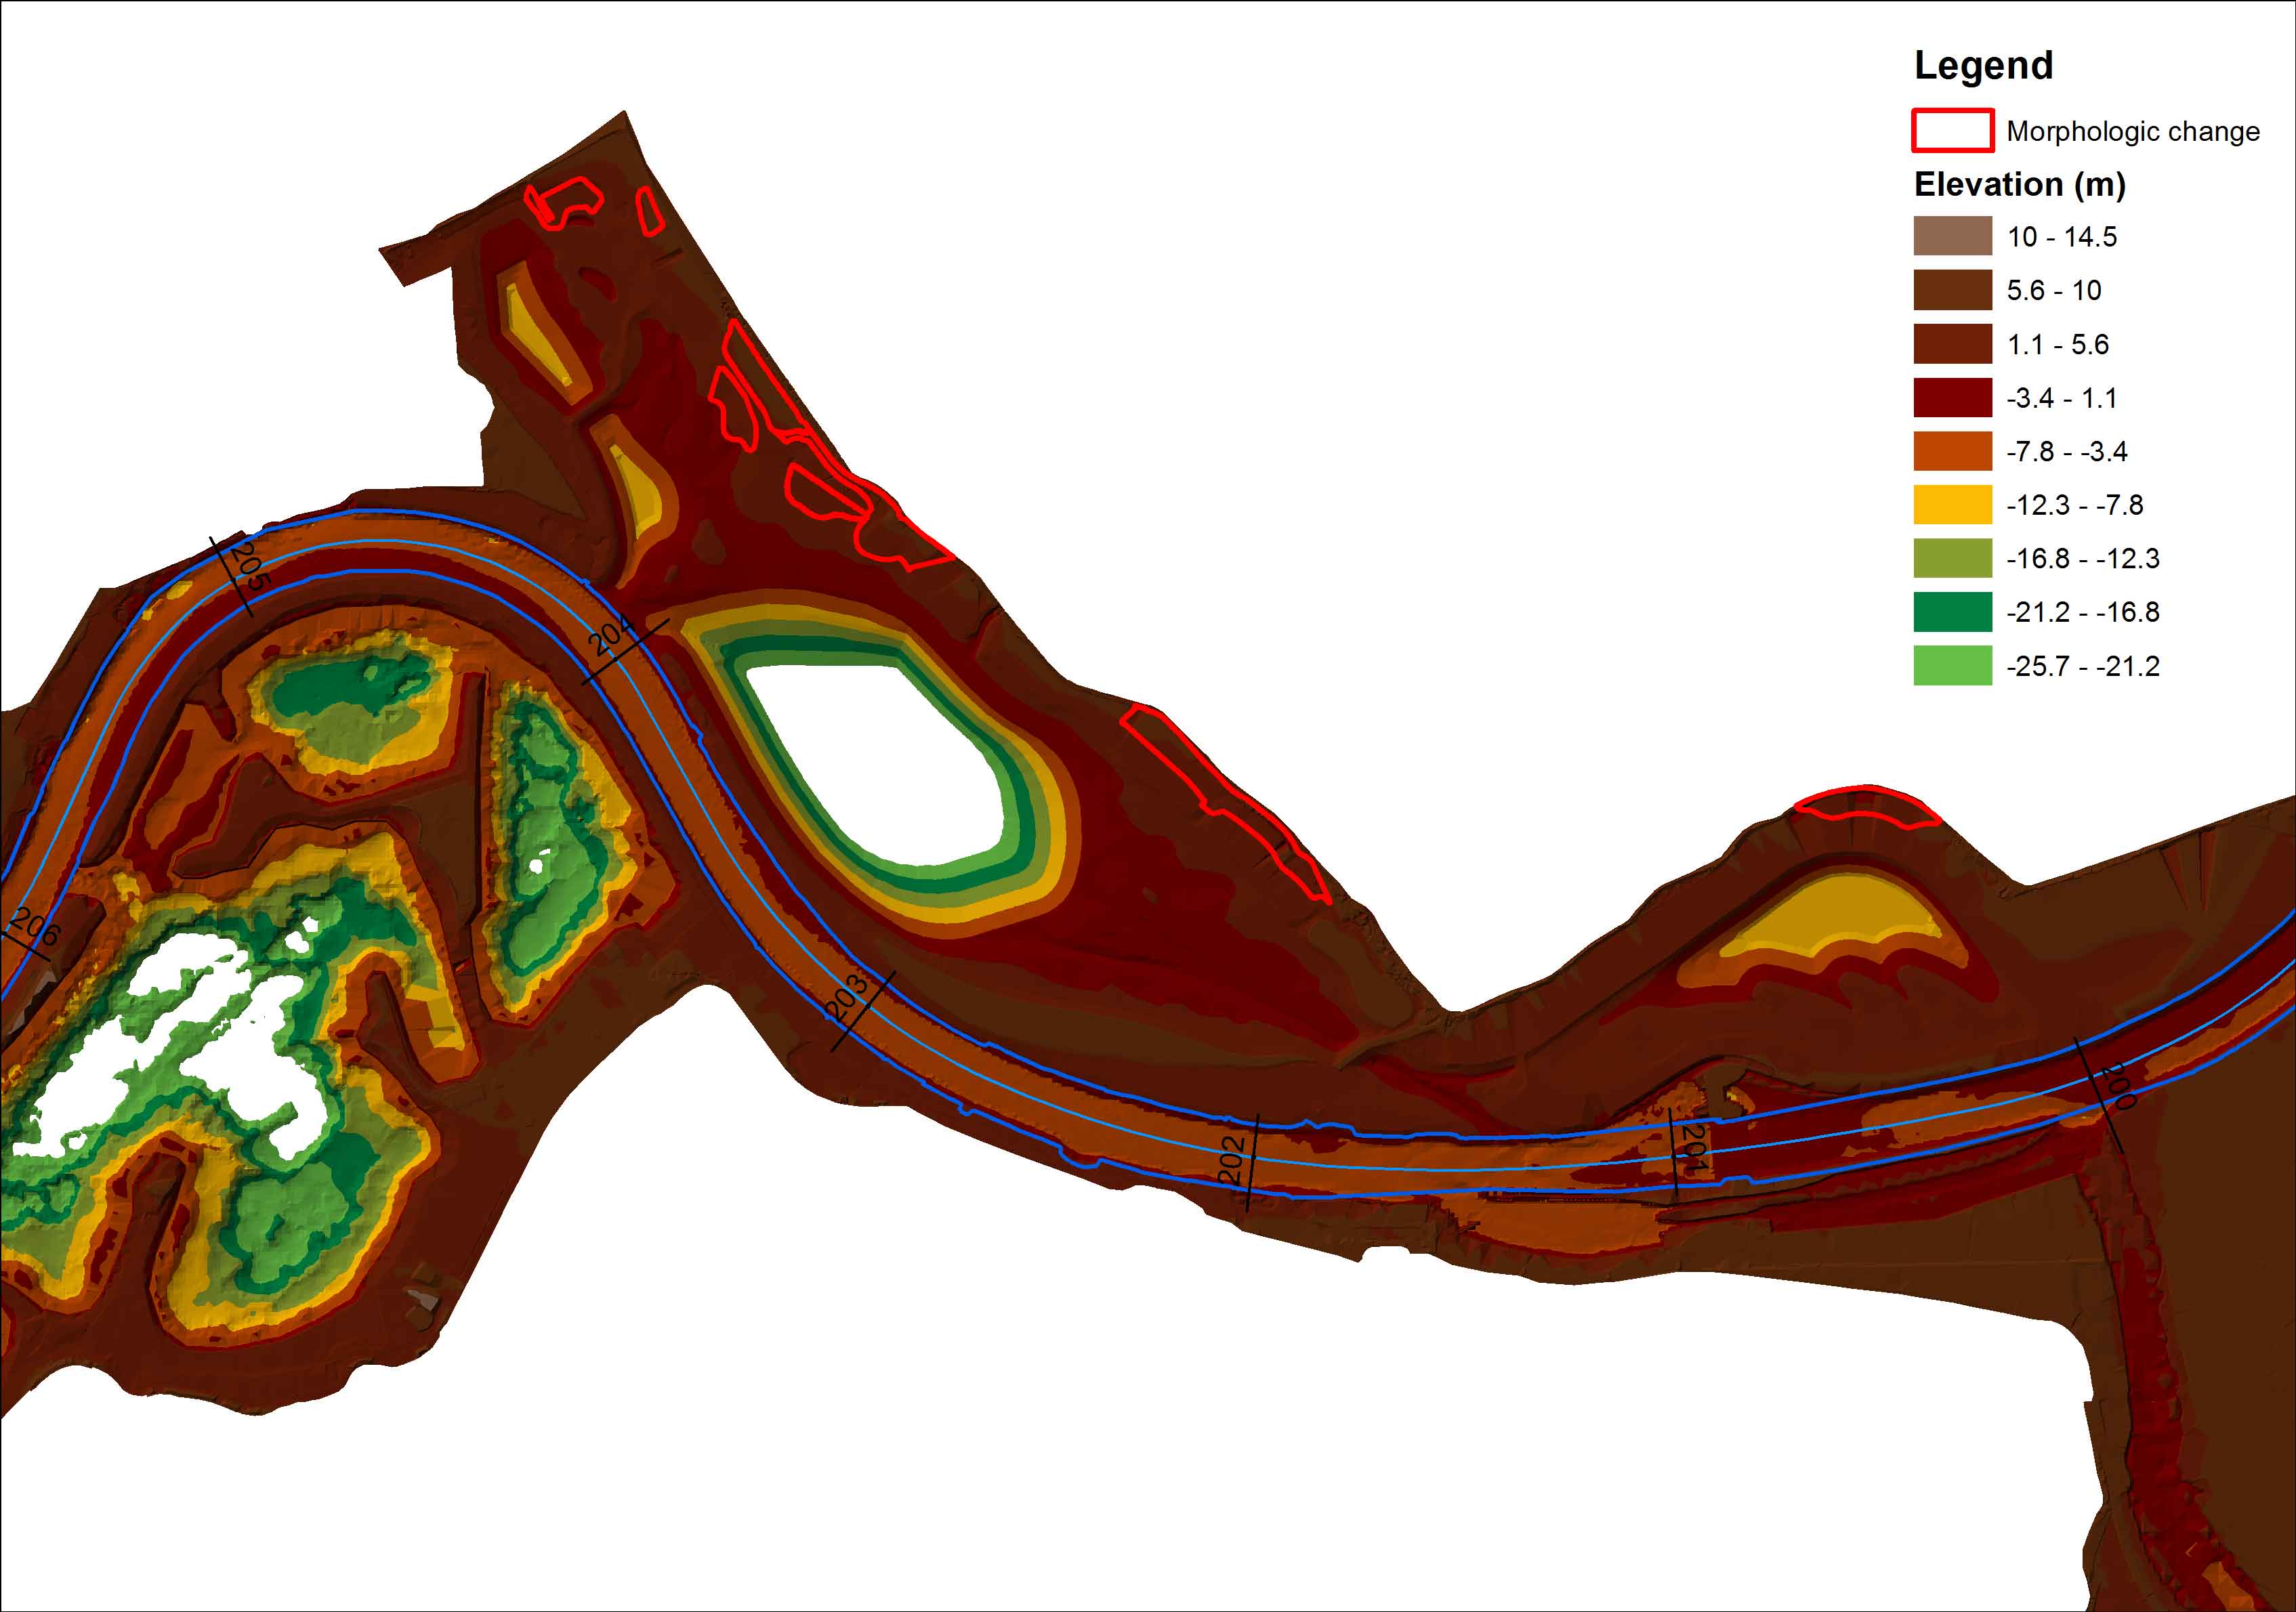Click the '1.1 - 5.6' legend label
This screenshot has height=1612, width=2296.
coord(2058,345)
